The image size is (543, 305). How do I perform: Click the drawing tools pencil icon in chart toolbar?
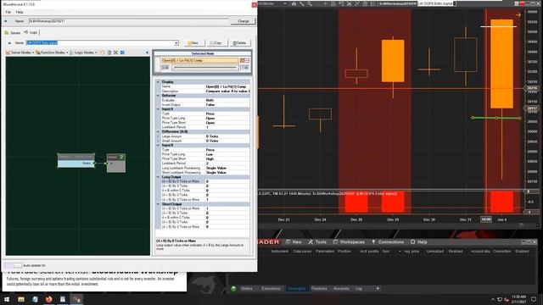302,3
